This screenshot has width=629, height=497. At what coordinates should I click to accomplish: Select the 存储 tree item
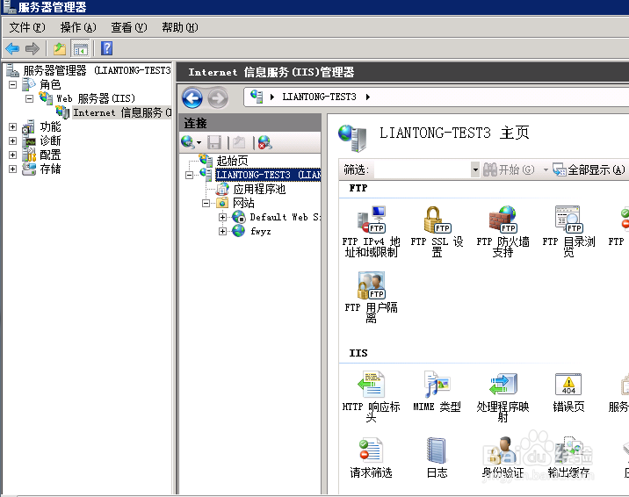pos(50,169)
